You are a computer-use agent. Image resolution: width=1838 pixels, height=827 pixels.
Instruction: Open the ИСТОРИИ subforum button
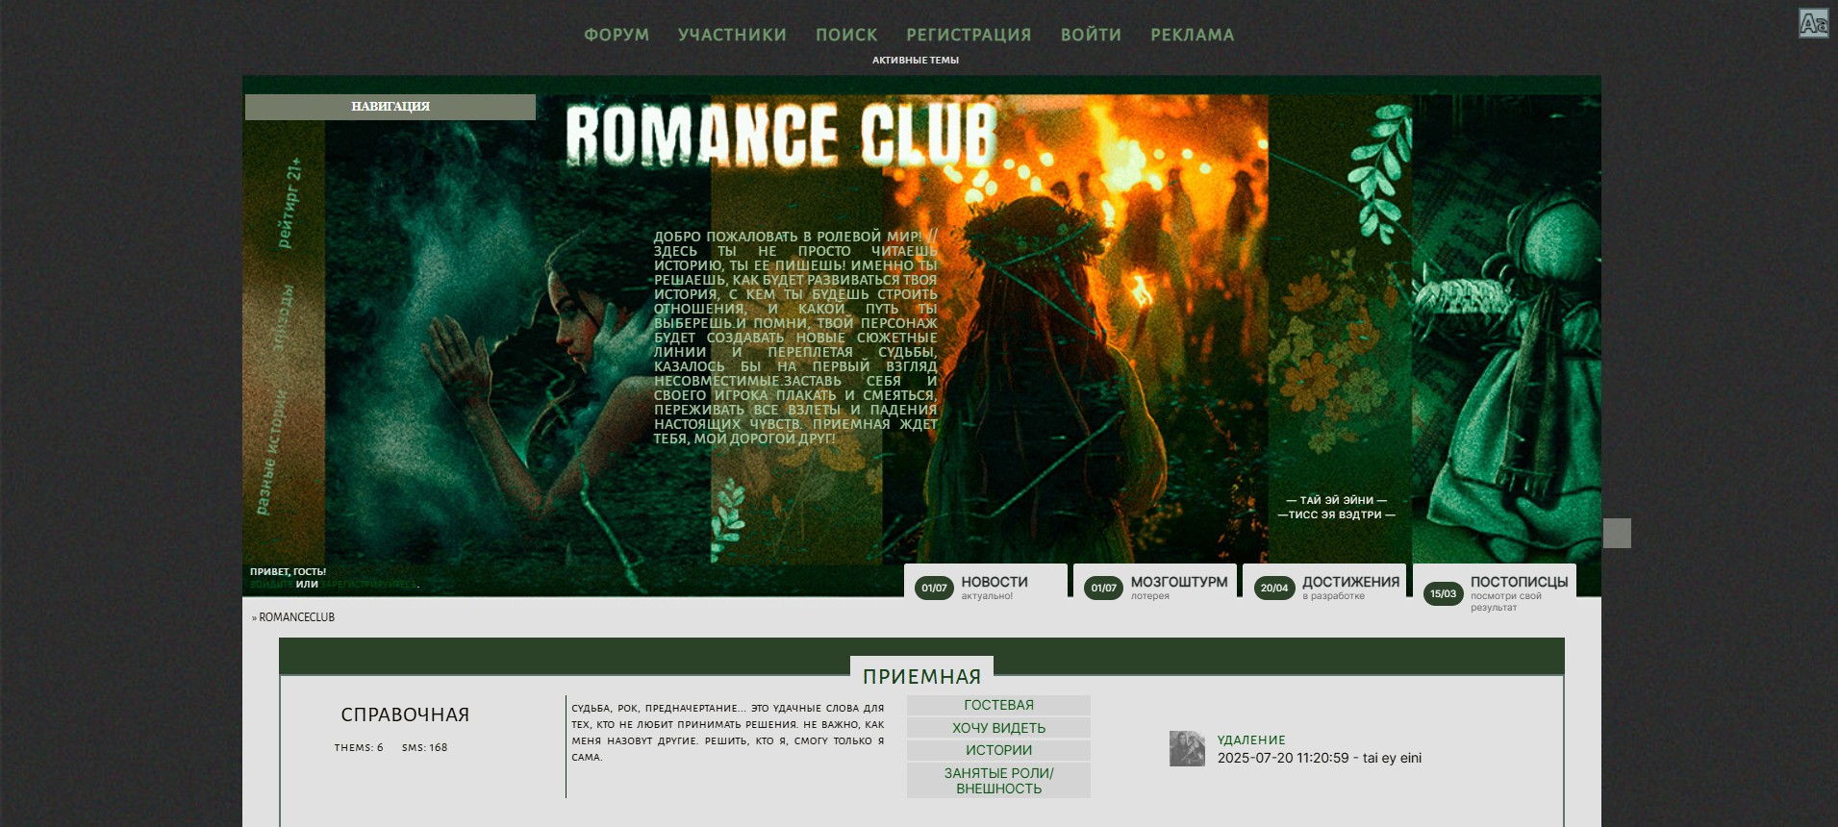tap(998, 750)
